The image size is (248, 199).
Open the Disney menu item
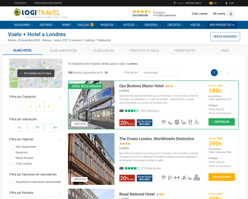pyautogui.click(x=66, y=25)
